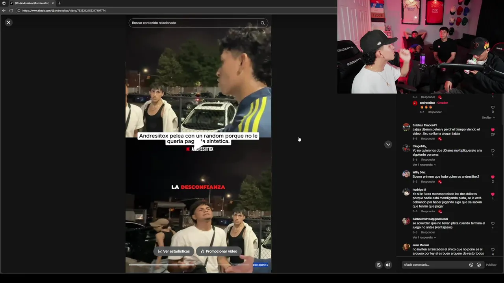Image resolution: width=504 pixels, height=283 pixels.
Task: Click the creator-liked badge on Willy Diaz's comment
Action: 440,182
